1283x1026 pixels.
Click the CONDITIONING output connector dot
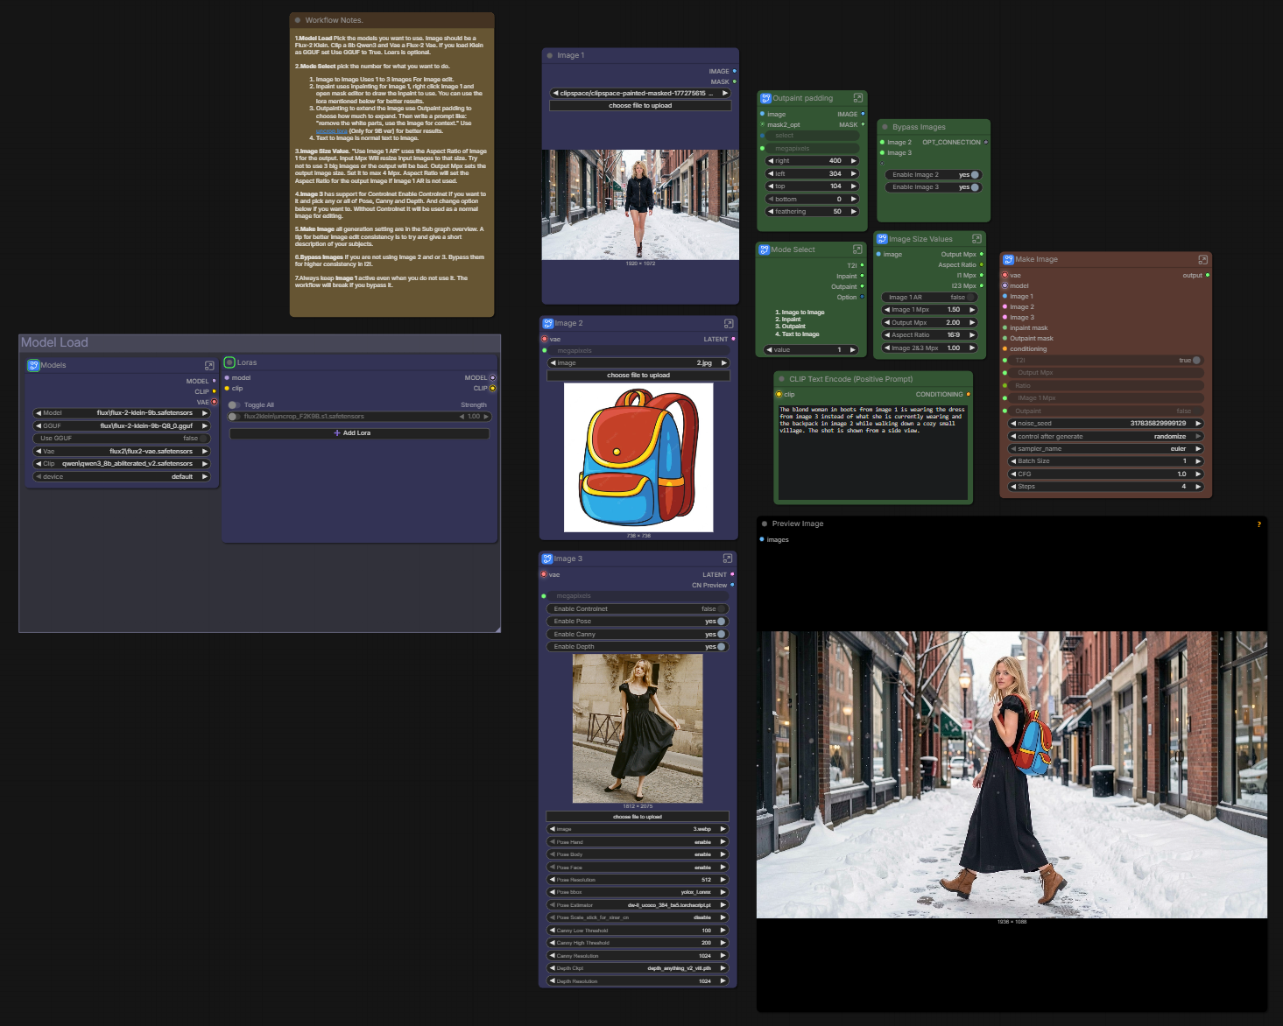pyautogui.click(x=968, y=395)
